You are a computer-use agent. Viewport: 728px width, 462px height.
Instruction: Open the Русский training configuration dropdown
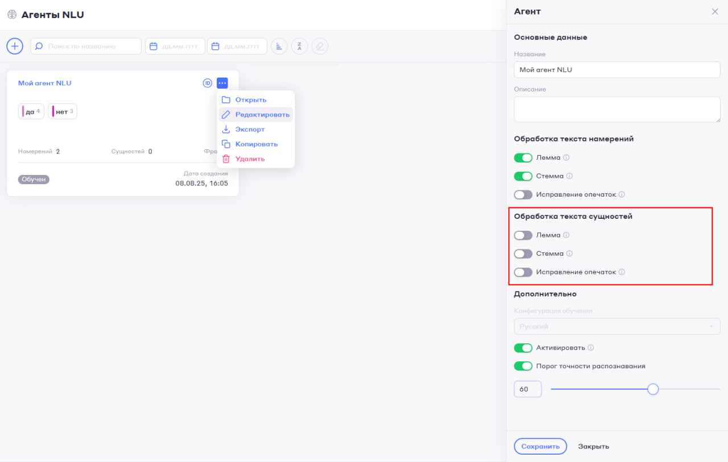617,327
